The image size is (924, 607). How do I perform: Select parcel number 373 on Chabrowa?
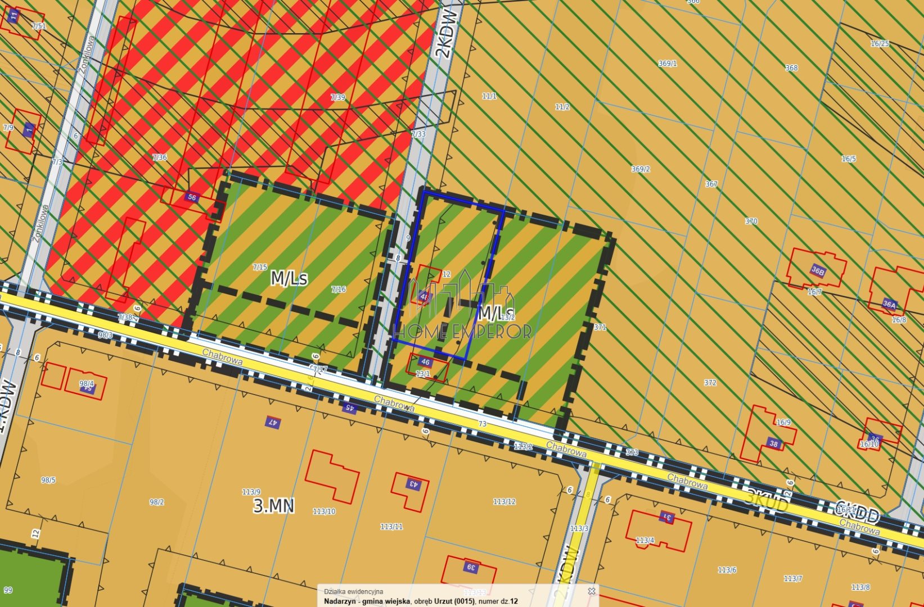pos(632,452)
